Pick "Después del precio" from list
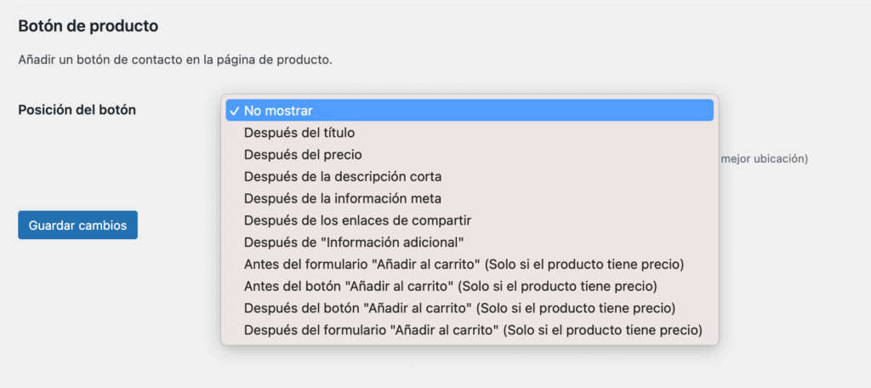The height and width of the screenshot is (388, 871). click(x=303, y=155)
